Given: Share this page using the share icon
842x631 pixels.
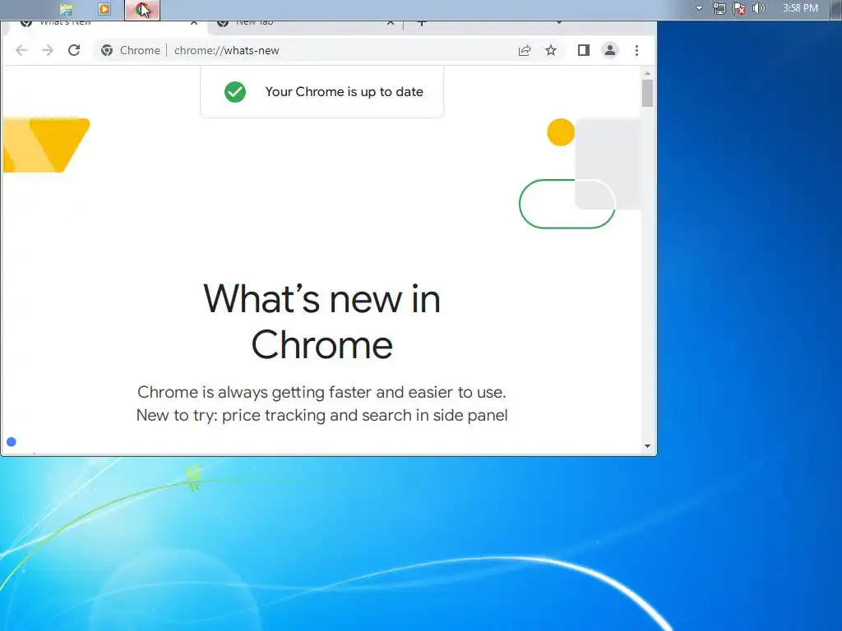Looking at the screenshot, I should pyautogui.click(x=525, y=50).
